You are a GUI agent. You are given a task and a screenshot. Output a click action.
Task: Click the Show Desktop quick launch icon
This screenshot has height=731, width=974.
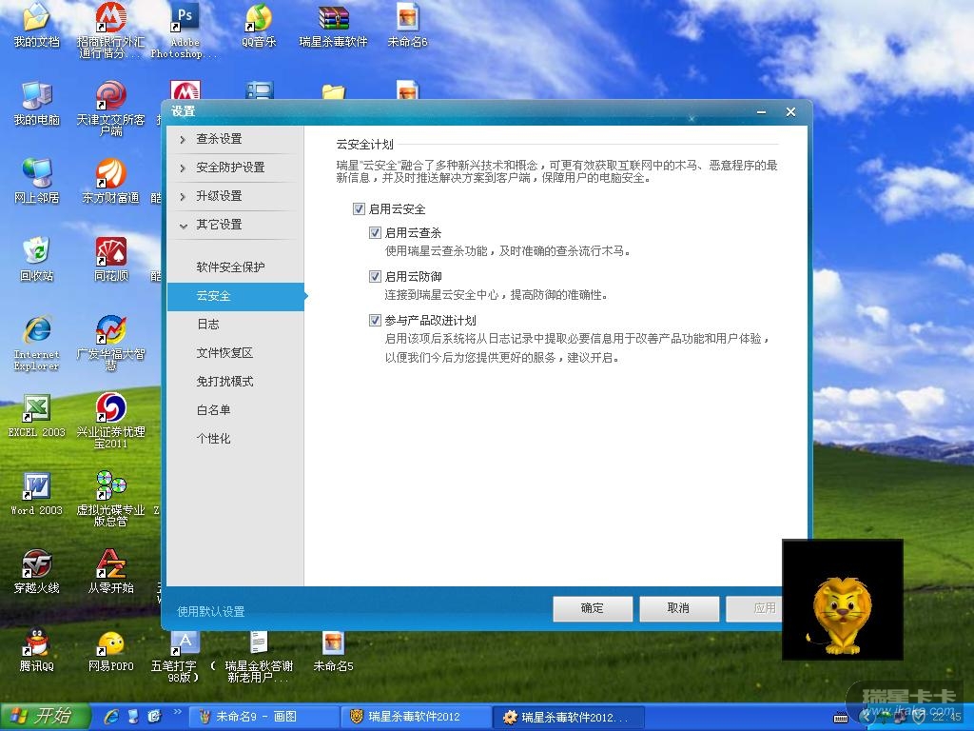(x=133, y=717)
